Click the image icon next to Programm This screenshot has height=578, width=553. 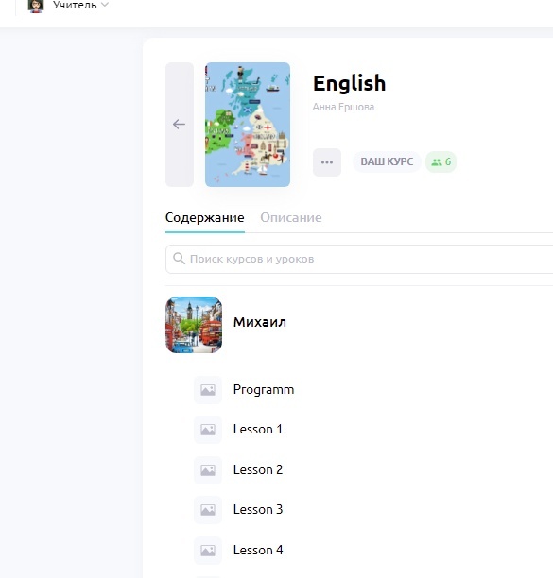[208, 390]
